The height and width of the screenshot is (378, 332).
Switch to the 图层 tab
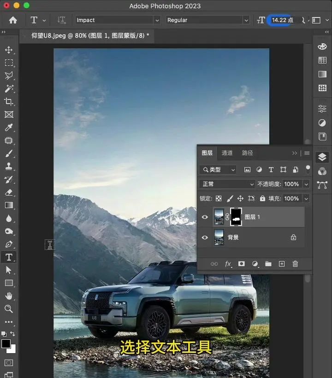207,153
